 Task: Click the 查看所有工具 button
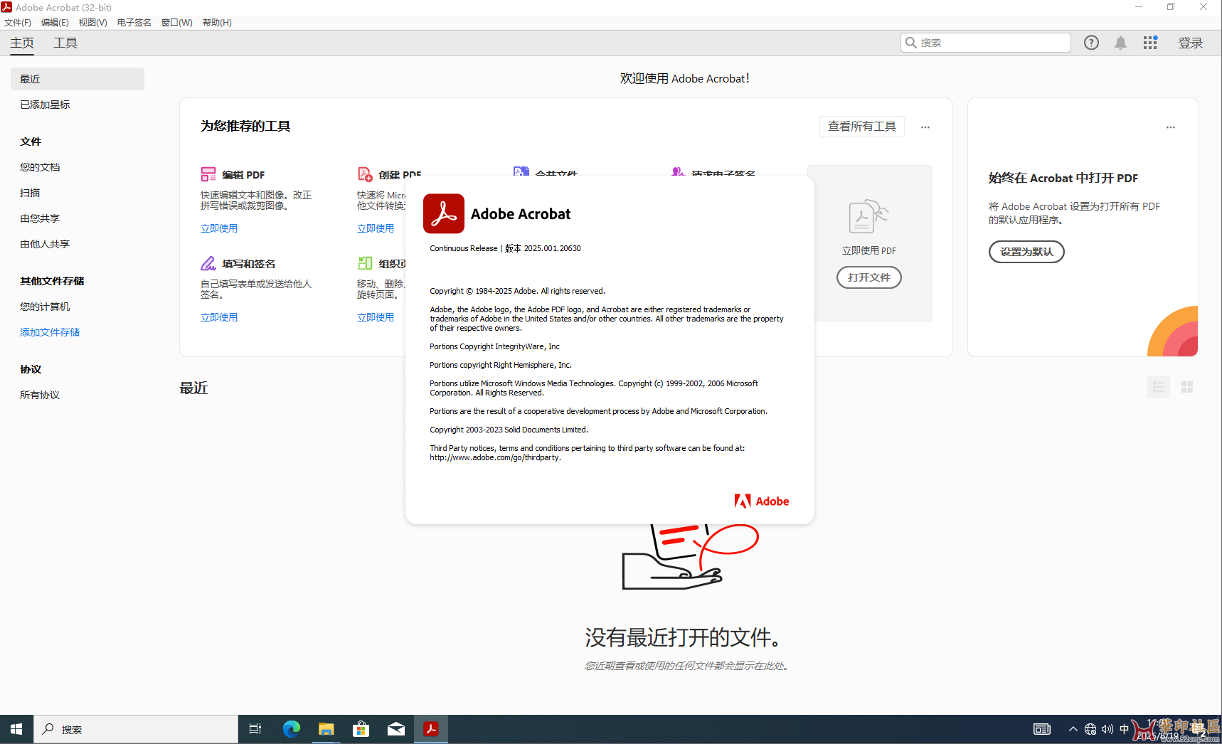pos(861,127)
